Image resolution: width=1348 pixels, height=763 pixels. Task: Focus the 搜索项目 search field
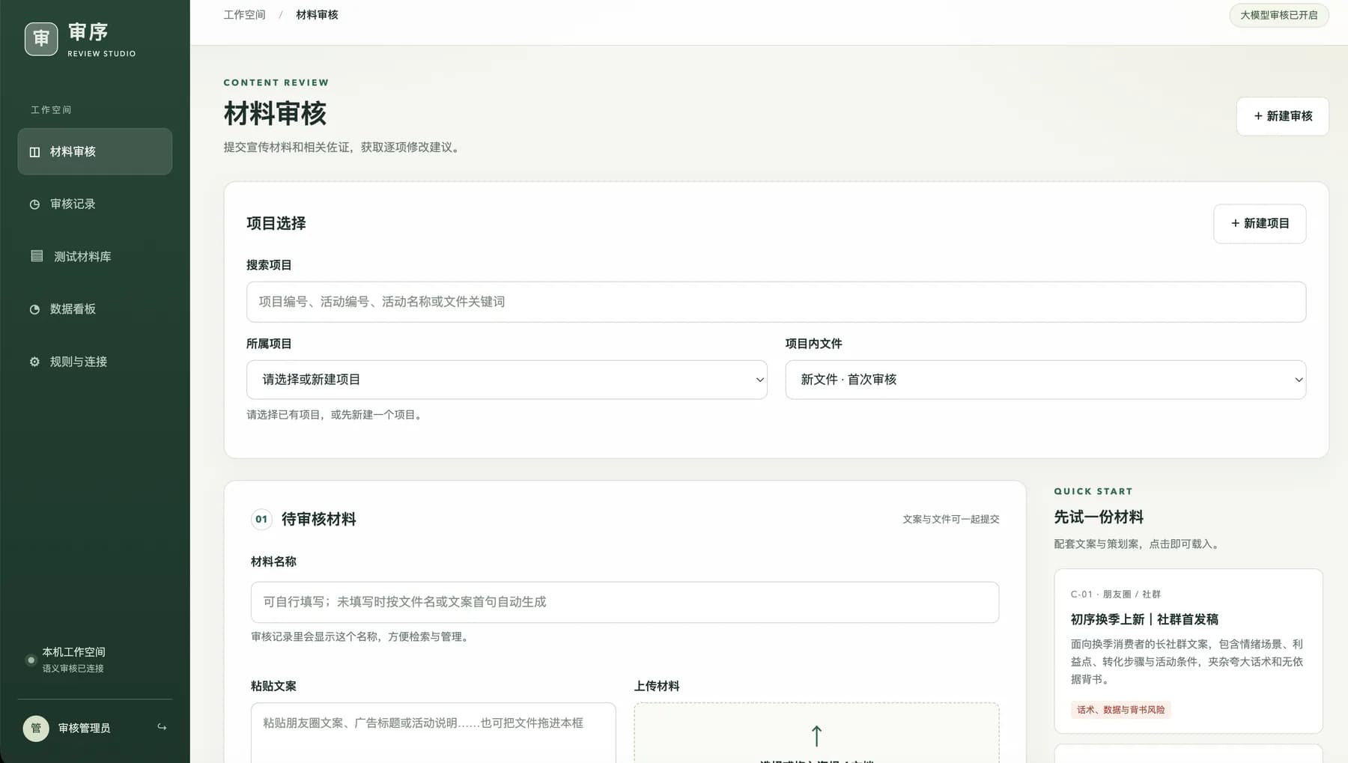776,302
